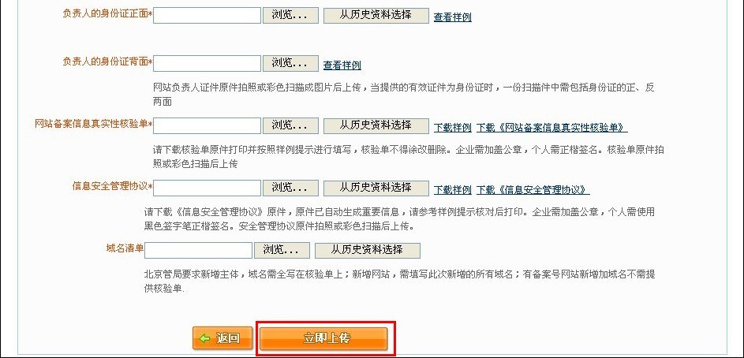Click 下载样例 link for 信息安全管理协议 row

click(x=452, y=190)
